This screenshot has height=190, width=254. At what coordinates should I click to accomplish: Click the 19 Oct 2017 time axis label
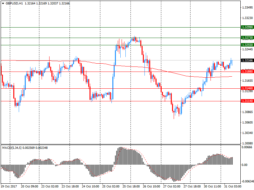point(9,186)
